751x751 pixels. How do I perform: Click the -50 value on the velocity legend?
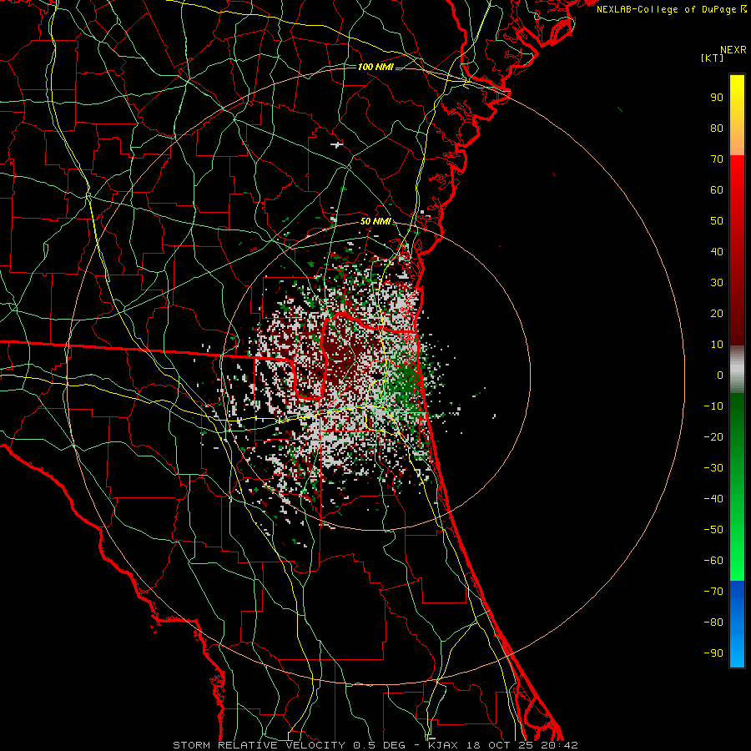(x=713, y=530)
